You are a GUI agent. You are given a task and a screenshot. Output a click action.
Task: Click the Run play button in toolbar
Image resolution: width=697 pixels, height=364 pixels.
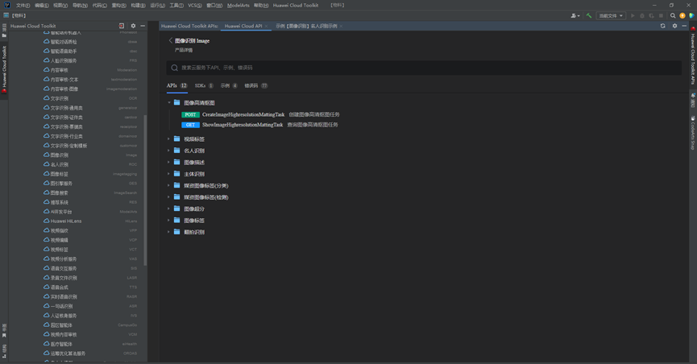(x=633, y=15)
